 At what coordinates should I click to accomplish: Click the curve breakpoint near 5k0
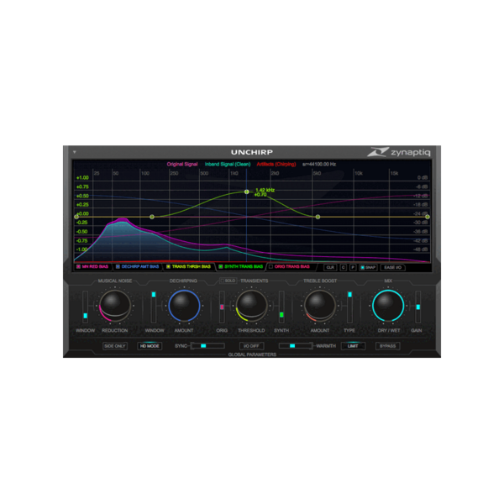click(x=318, y=217)
